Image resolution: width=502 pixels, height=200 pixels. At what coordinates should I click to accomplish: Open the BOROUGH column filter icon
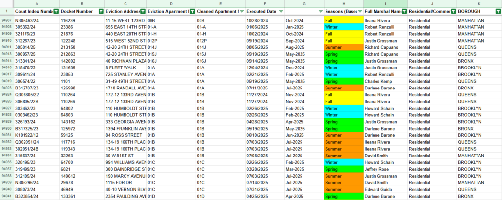498,11
